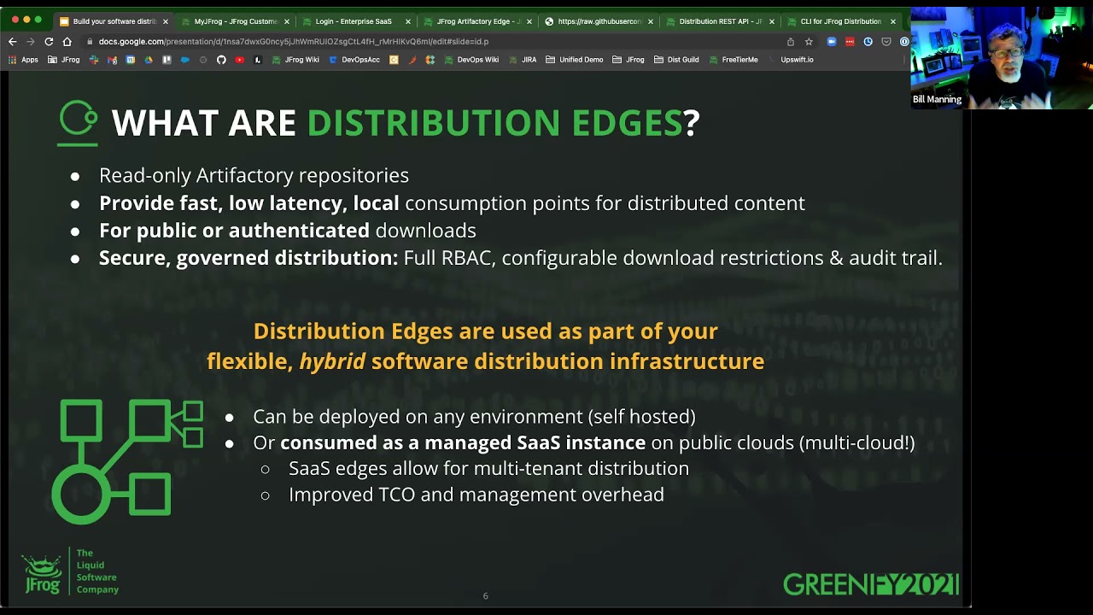Open the YouTube bookmark icon
Image resolution: width=1093 pixels, height=615 pixels.
tap(239, 60)
